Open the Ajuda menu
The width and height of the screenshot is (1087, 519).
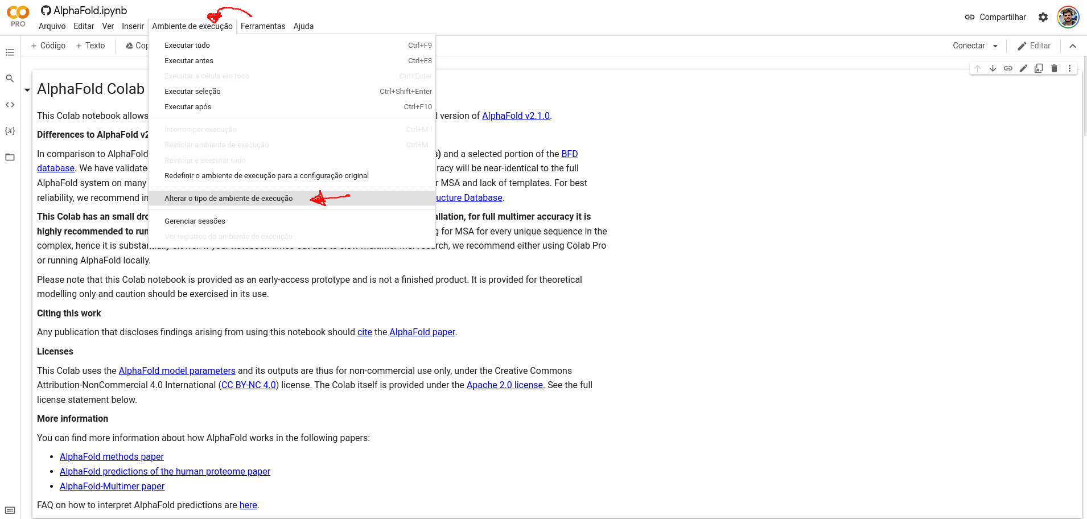pyautogui.click(x=303, y=26)
